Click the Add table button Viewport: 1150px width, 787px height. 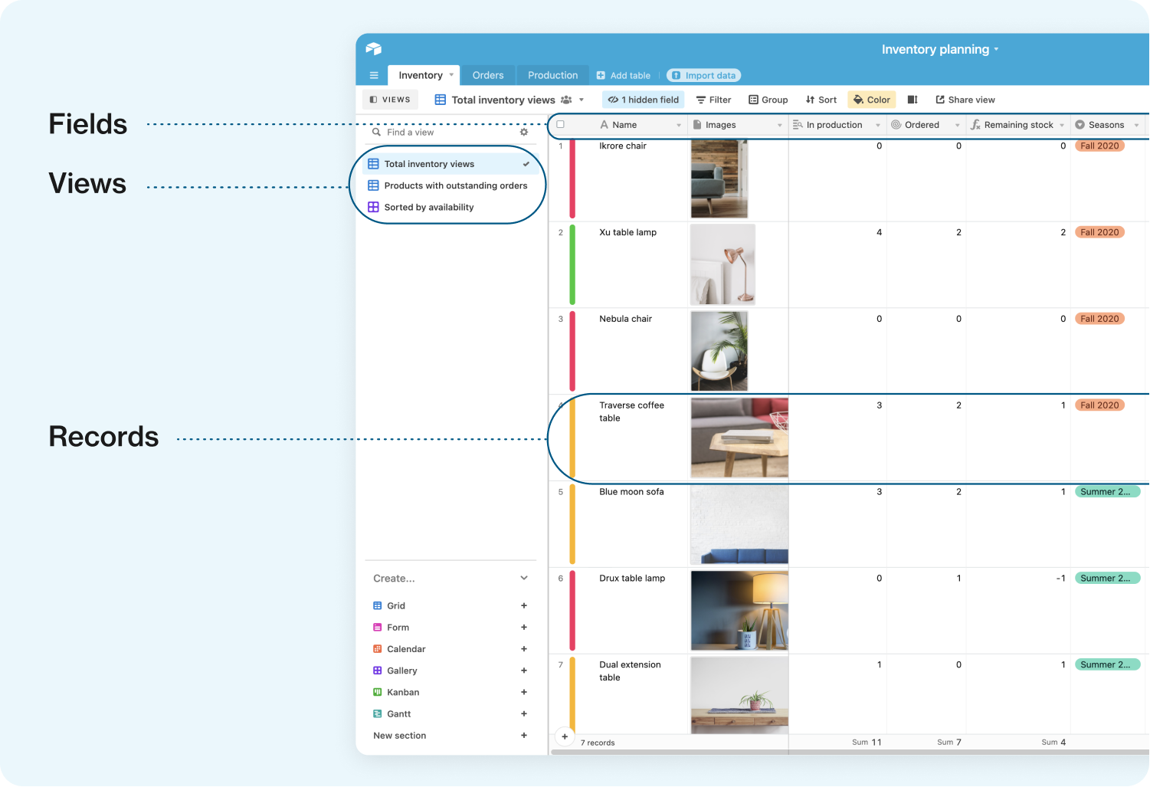pyautogui.click(x=623, y=74)
